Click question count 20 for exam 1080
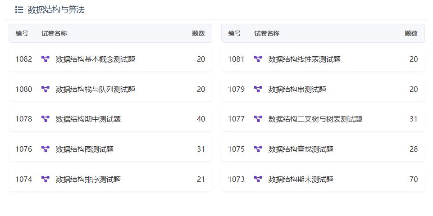 201,89
